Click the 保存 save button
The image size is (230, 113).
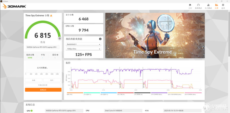pyautogui.click(x=52, y=80)
